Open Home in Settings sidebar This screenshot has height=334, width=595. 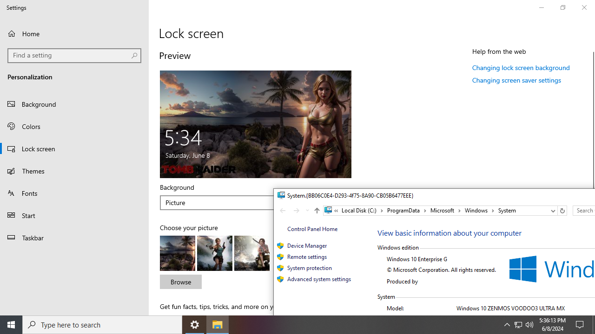[74, 33]
